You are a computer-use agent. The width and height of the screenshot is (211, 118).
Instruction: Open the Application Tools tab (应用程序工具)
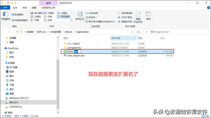(x=49, y=7)
